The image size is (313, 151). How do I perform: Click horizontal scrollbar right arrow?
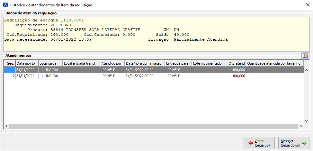301,126
